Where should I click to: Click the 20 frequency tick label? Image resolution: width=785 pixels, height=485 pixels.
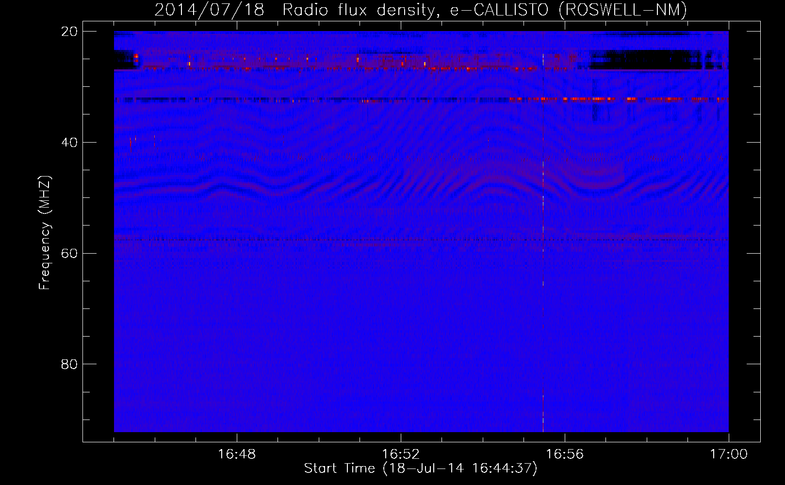pos(69,32)
